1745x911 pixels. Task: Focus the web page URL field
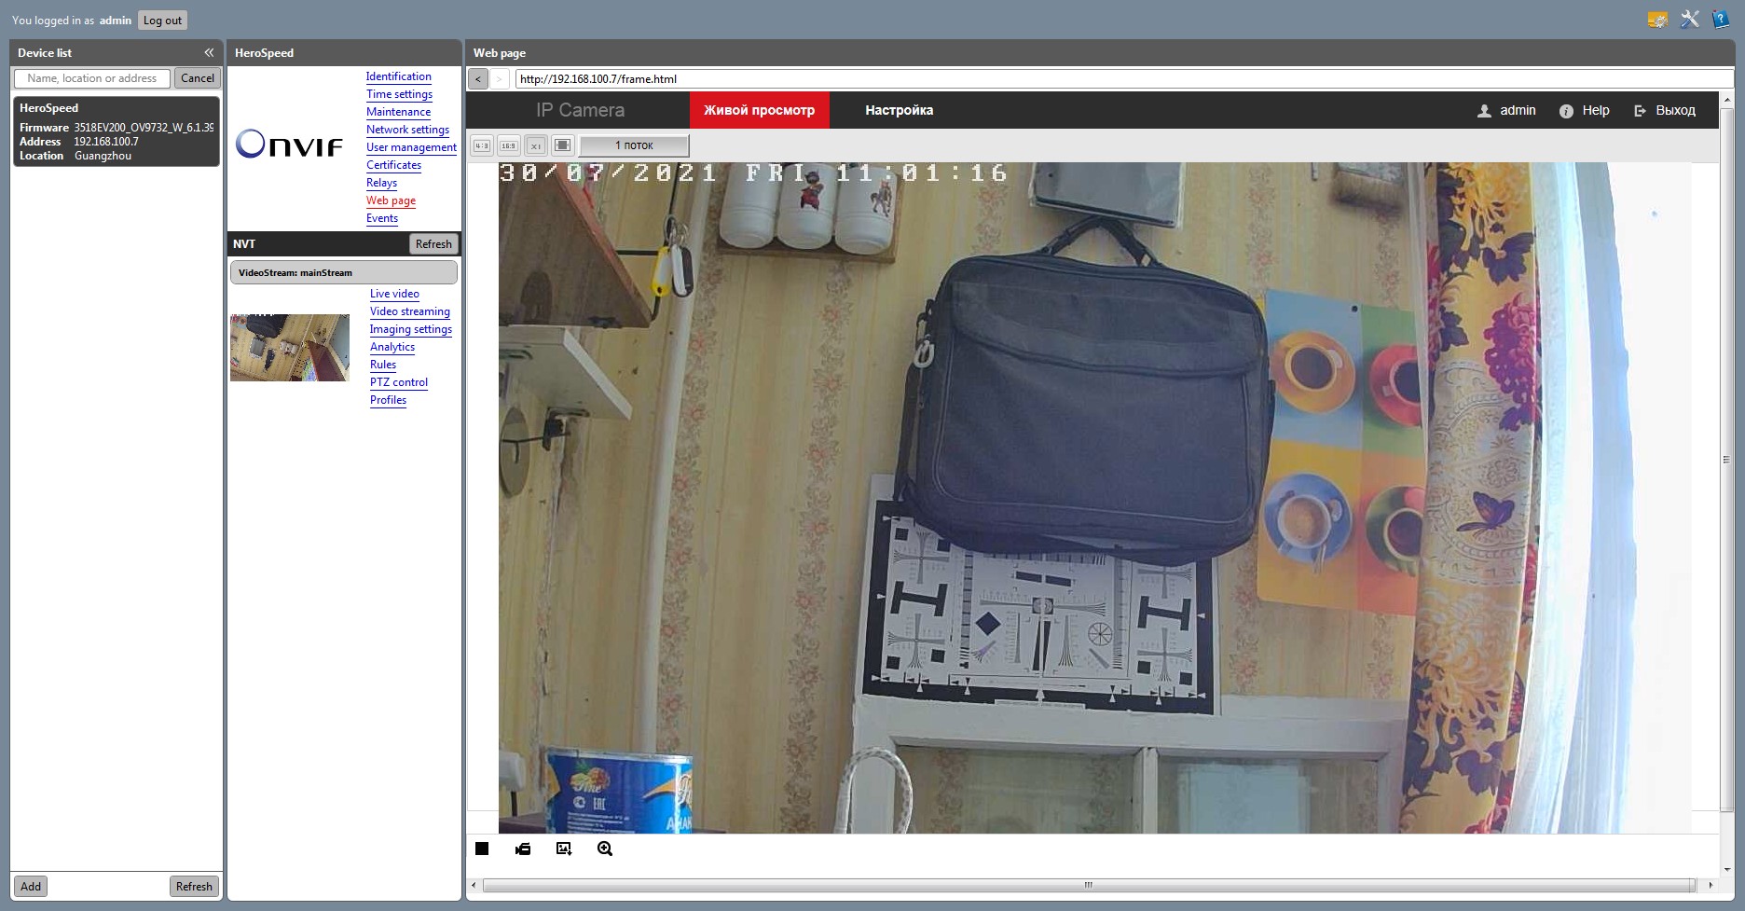pyautogui.click(x=1123, y=79)
